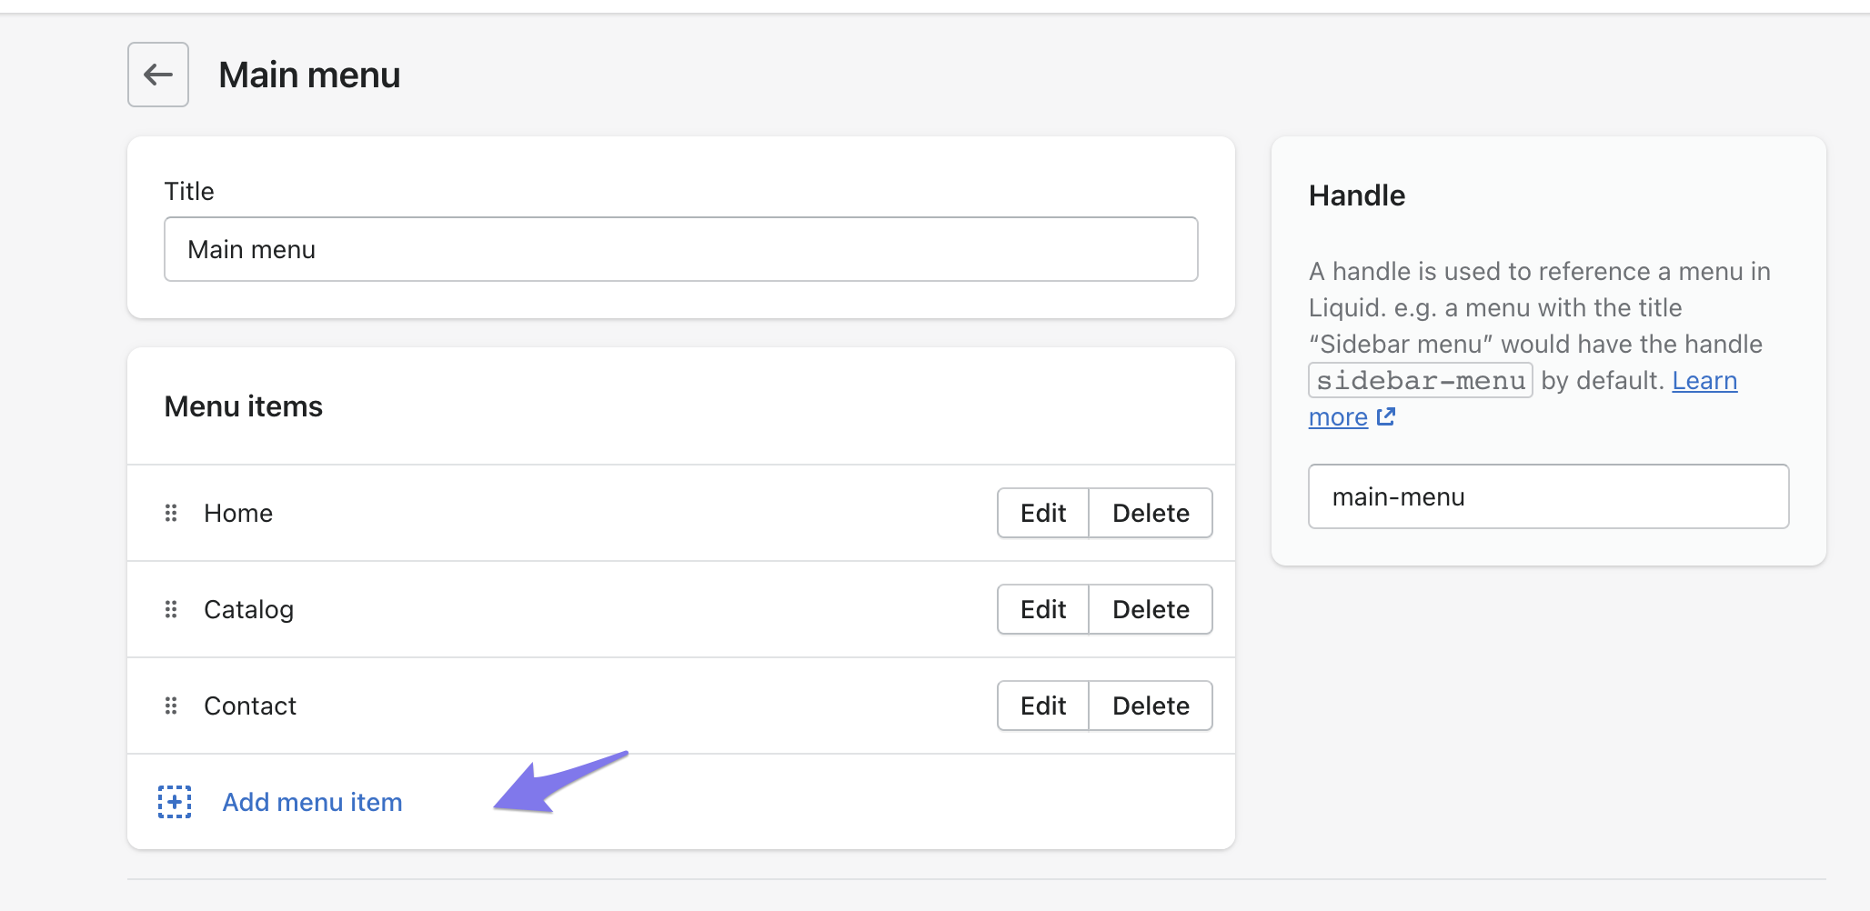Viewport: 1870px width, 911px height.
Task: Click drag handle icon beside Contact
Action: point(171,706)
